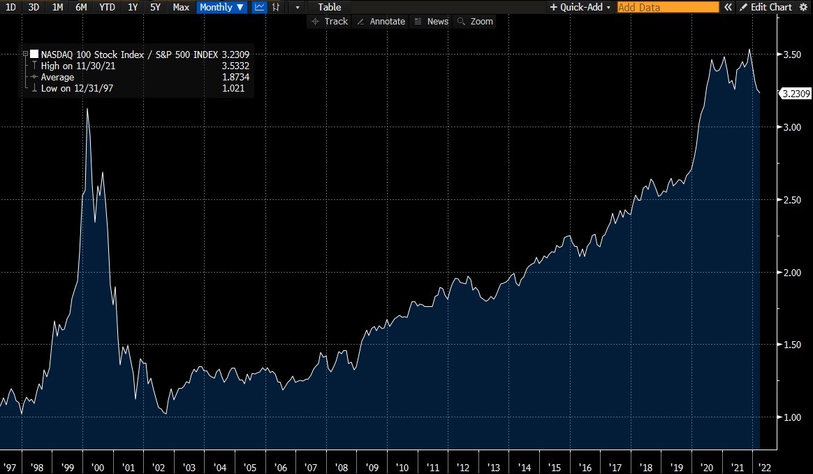The width and height of the screenshot is (813, 474).
Task: Click the Edit Chart button
Action: click(766, 7)
